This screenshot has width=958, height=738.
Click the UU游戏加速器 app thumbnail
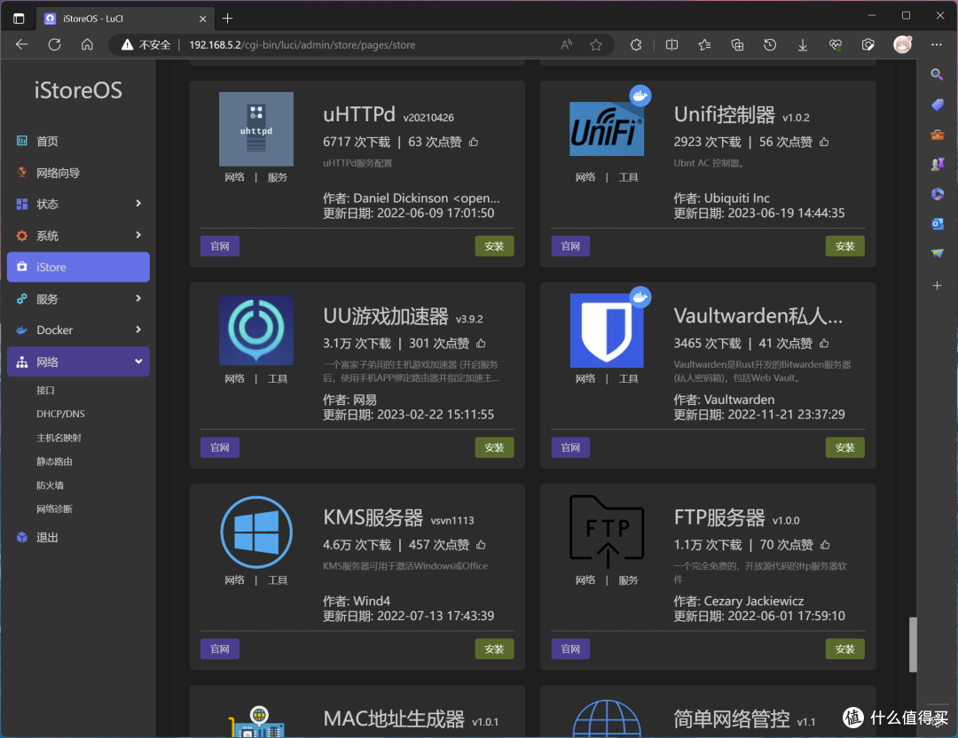[x=256, y=330]
